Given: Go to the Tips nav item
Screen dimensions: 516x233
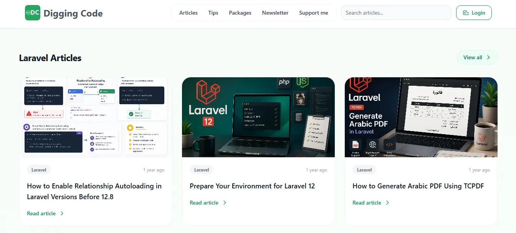Looking at the screenshot, I should 213,13.
